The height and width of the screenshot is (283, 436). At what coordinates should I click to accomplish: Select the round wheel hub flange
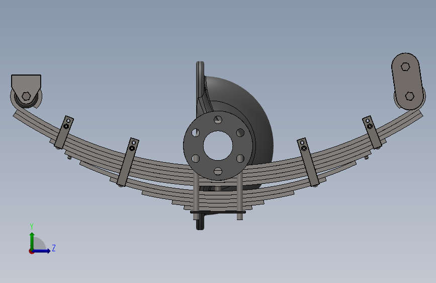[218, 146]
